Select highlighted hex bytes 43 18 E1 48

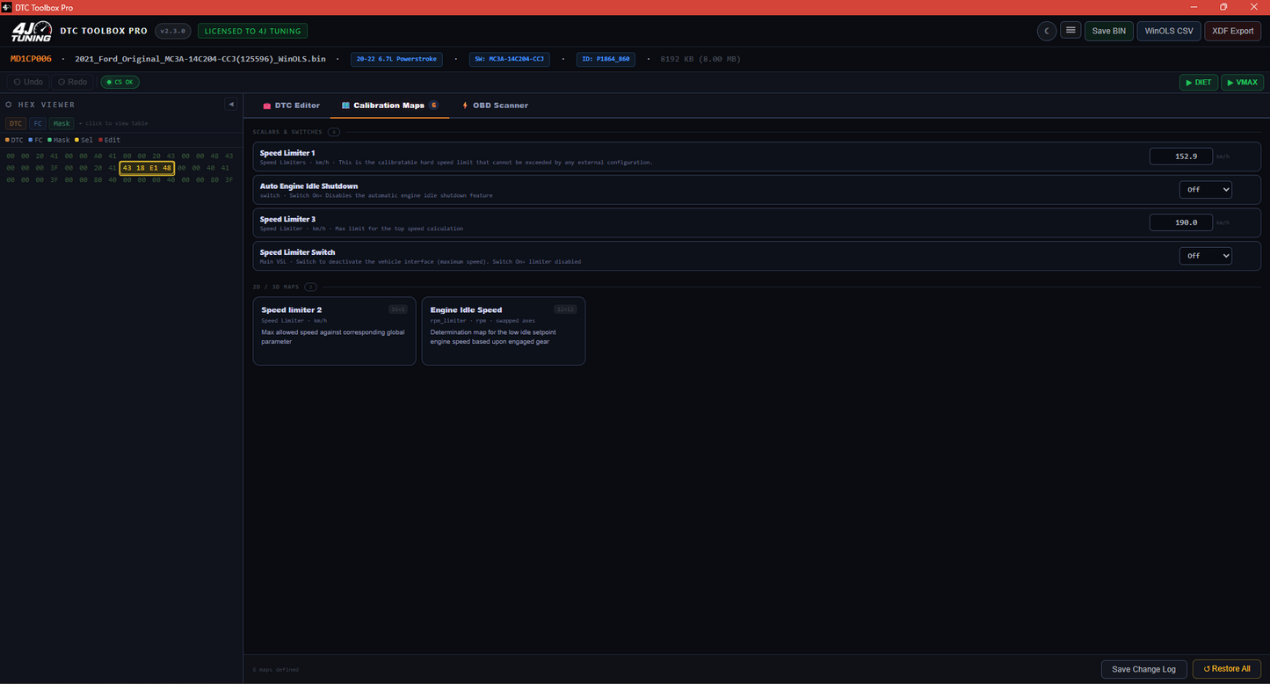point(147,168)
